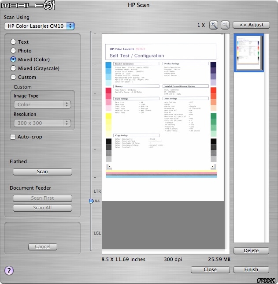Click the scanned preview page image
Screen dimensions: 278x284
click(163, 117)
